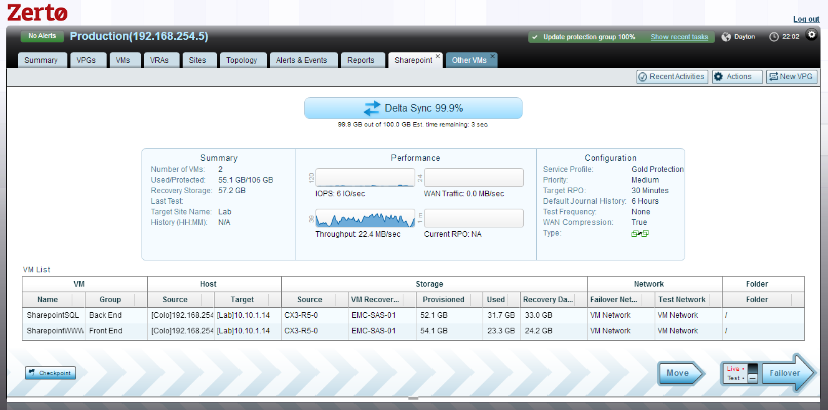The height and width of the screenshot is (410, 828).
Task: Click the globe icon beside Dayton
Action: click(x=726, y=37)
